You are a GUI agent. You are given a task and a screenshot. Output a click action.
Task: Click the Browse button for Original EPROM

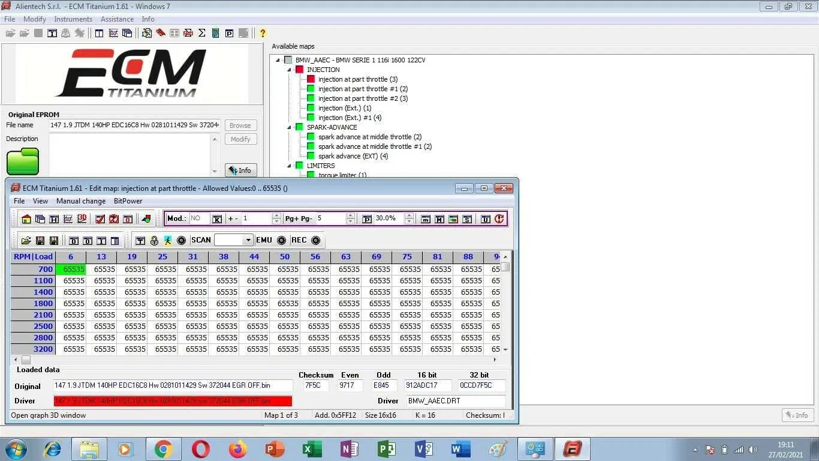click(x=240, y=125)
